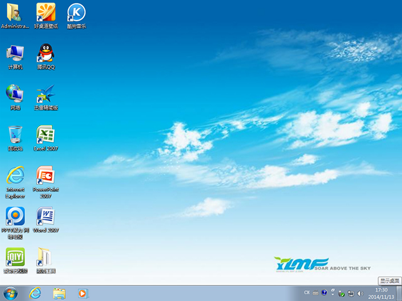The height and width of the screenshot is (301, 402).
Task: Open 爱奇艺 iQIYI video shortcut
Action: (14, 257)
